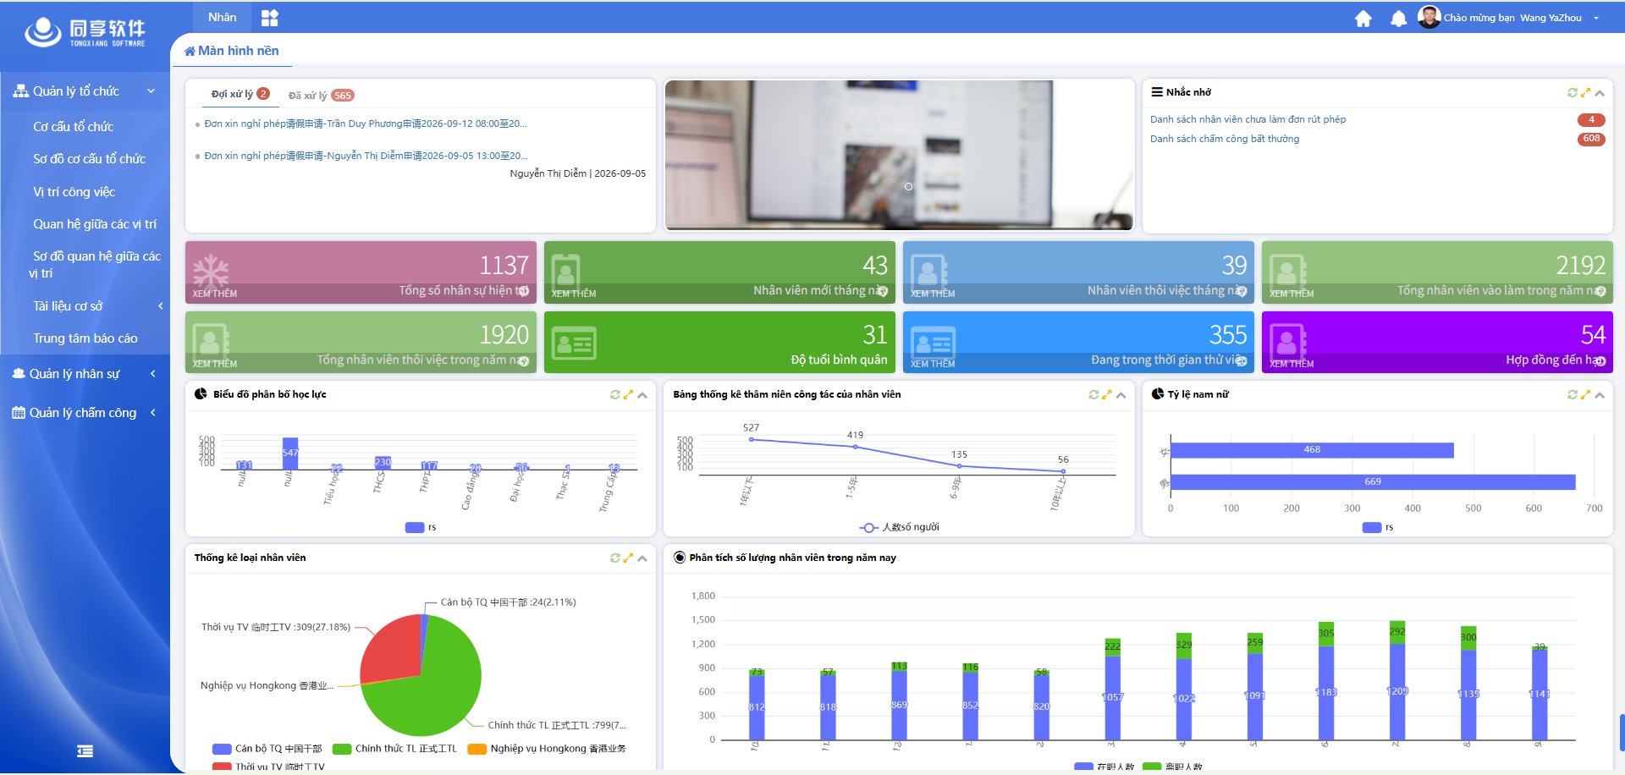The width and height of the screenshot is (1625, 775).
Task: Maximize the Tỷ lệ nam nữ chart
Action: tap(1586, 395)
